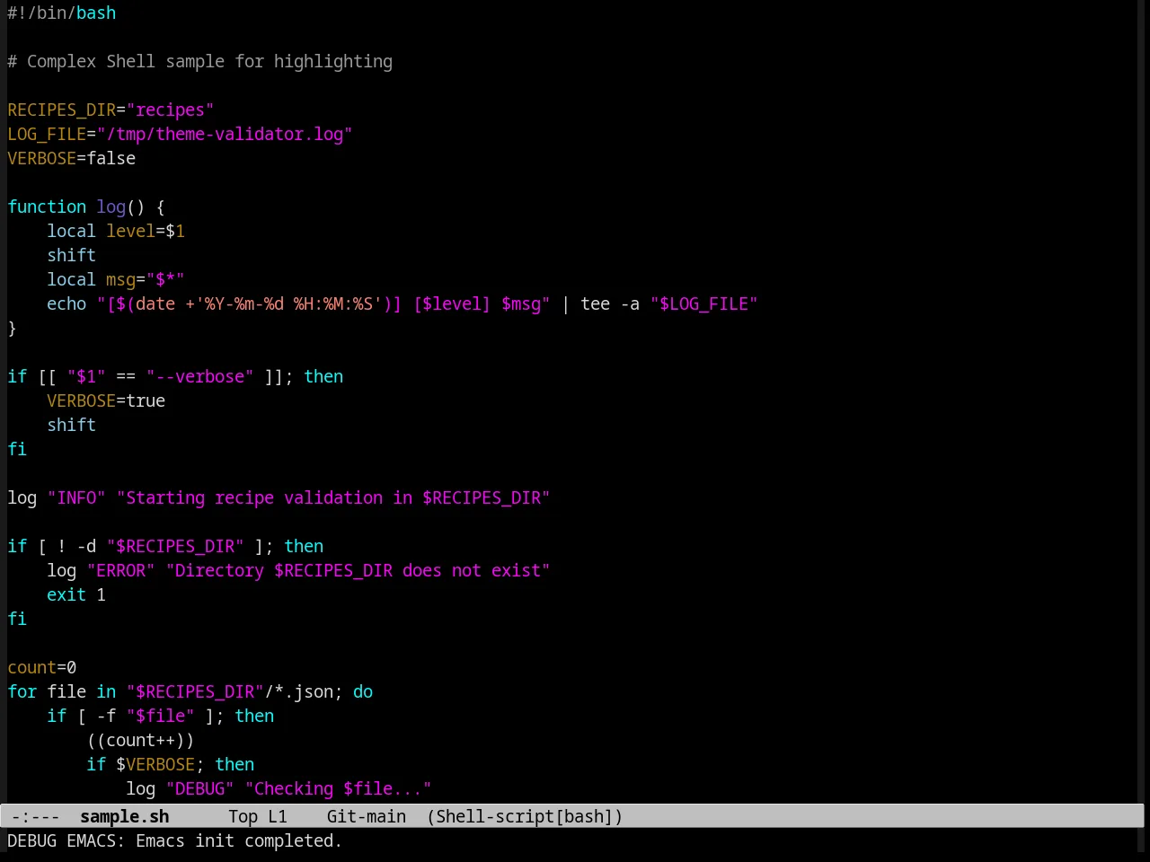The width and height of the screenshot is (1150, 862).
Task: Click the Git-main version control indicator
Action: [x=367, y=816]
